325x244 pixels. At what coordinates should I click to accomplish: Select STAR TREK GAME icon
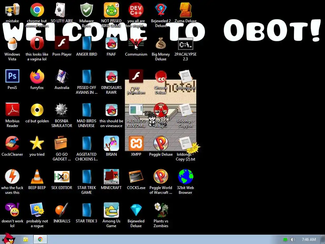[x=86, y=177]
